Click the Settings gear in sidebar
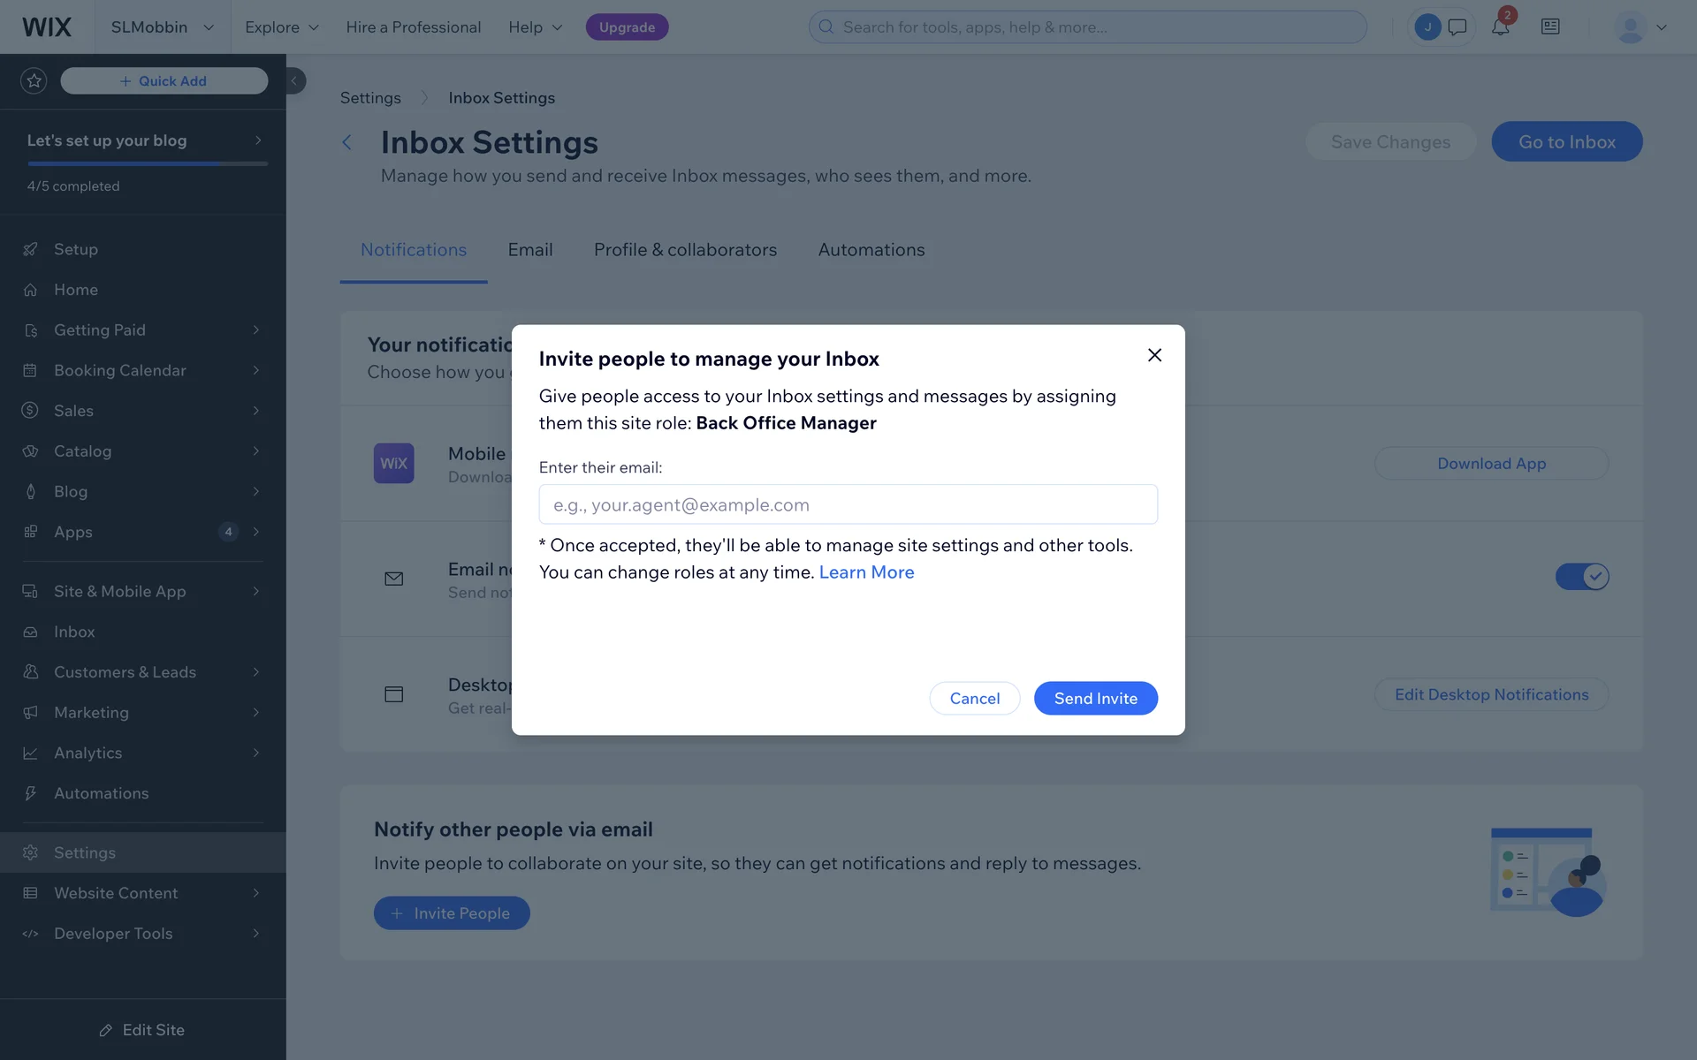1697x1060 pixels. (31, 852)
